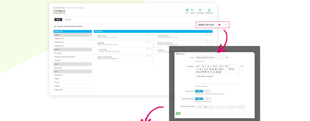Switch to the Column filter tab
Image resolution: width=310 pixels, height=121 pixels.
[68, 20]
